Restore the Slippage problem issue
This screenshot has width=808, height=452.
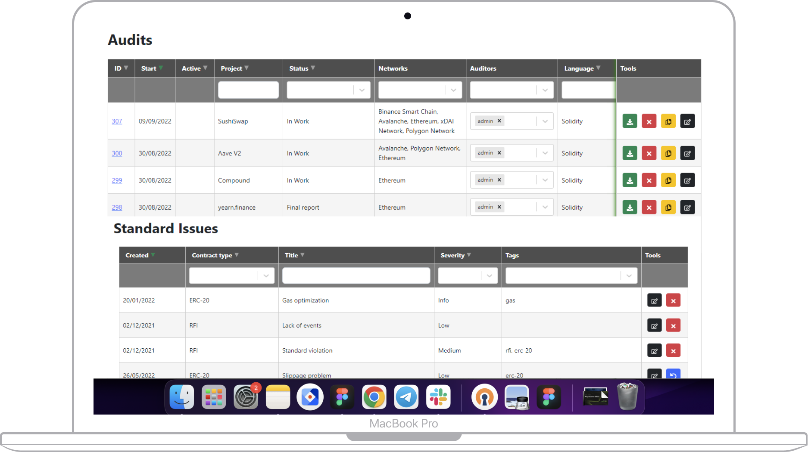coord(673,375)
